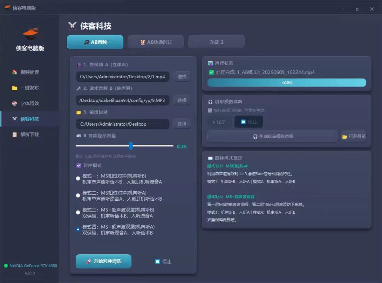Toggle the 对冲模式 checkbox
This screenshot has height=283, width=382.
click(x=79, y=166)
